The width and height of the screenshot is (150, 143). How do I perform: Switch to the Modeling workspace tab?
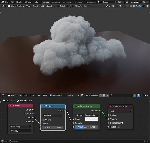56,3
